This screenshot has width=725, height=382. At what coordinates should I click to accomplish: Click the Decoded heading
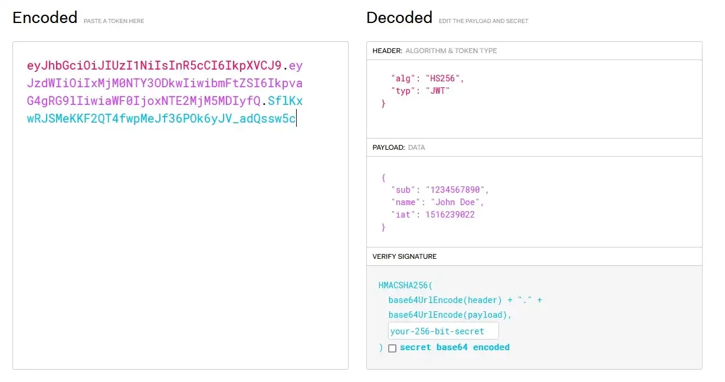coord(399,18)
